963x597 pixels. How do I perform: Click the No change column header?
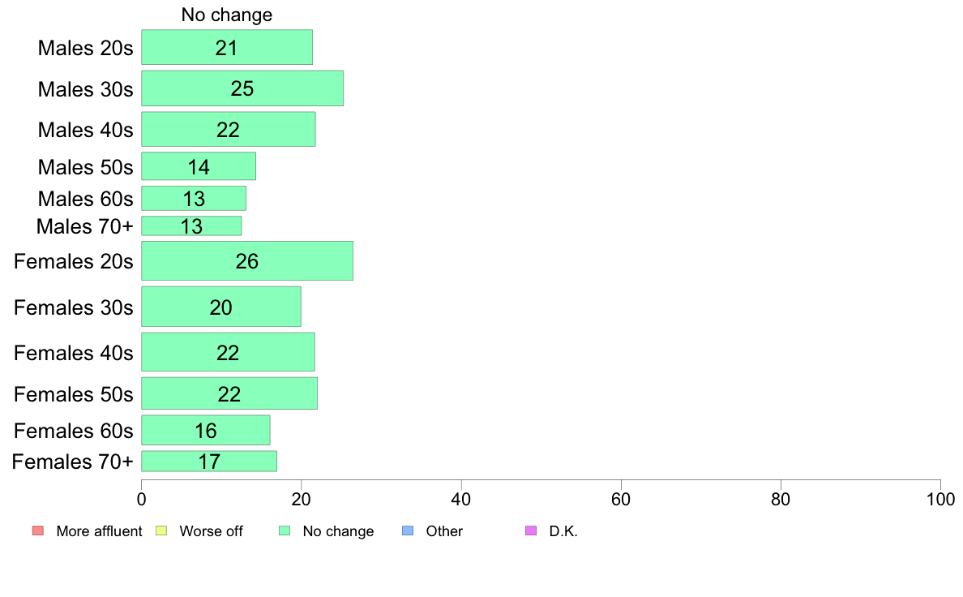tap(227, 15)
